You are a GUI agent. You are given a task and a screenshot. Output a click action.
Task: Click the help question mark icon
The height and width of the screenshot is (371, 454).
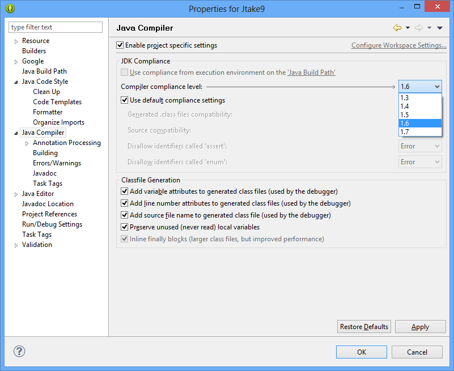click(19, 351)
